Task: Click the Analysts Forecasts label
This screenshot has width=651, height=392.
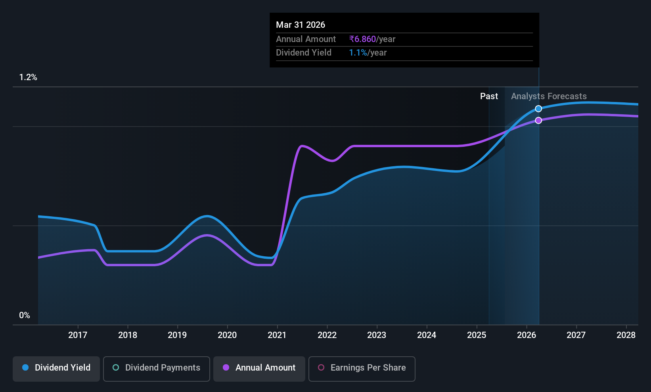Action: coord(549,96)
